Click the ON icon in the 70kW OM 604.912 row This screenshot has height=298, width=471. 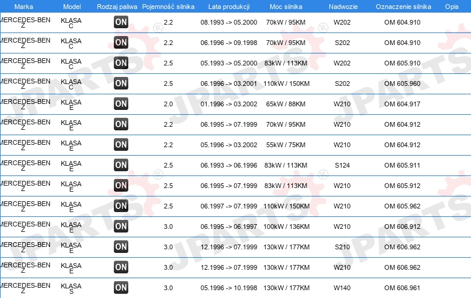point(121,124)
